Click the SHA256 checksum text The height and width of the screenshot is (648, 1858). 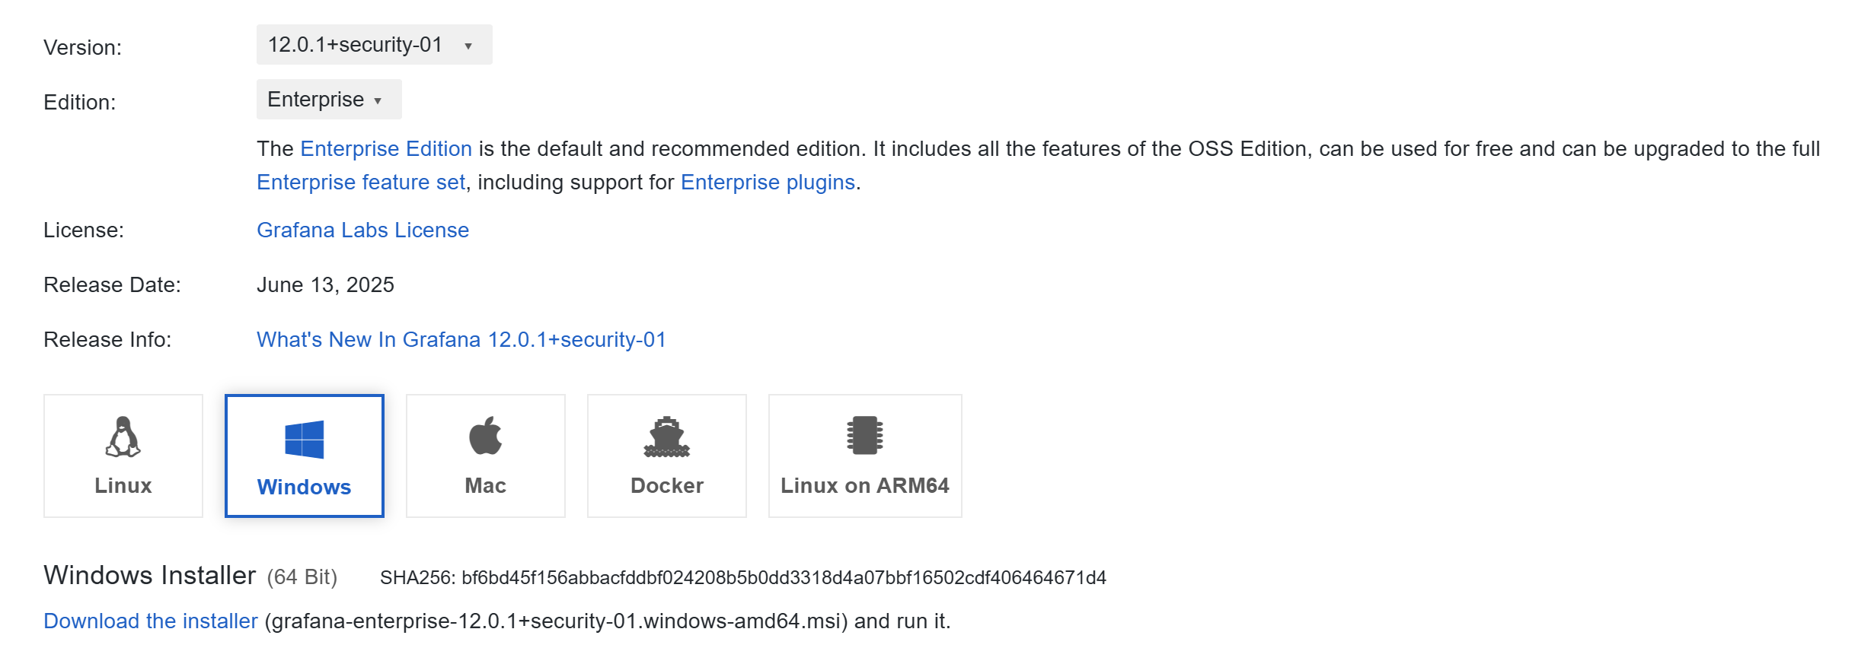coord(742,578)
